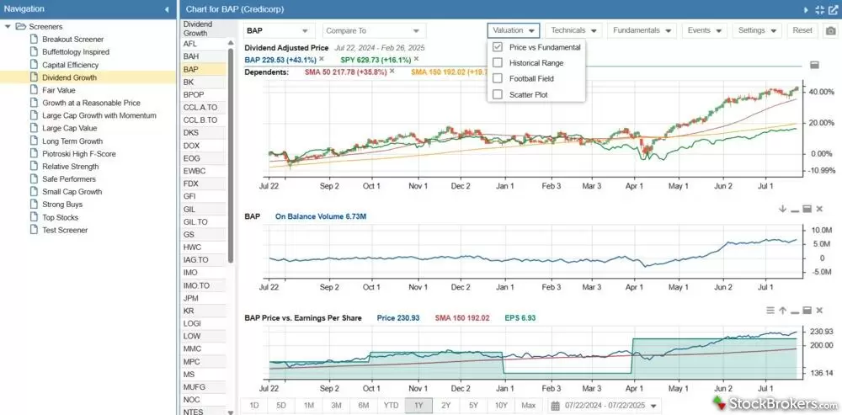Open the Capital Efficiency screener
Viewport: 842px width, 415px height.
pyautogui.click(x=71, y=65)
